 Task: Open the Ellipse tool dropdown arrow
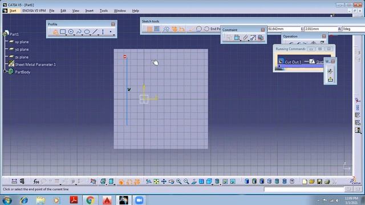coord(90,35)
